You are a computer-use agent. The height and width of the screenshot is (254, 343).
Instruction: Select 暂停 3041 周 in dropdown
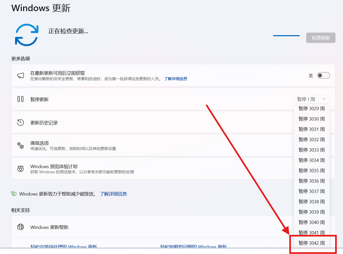click(x=312, y=233)
